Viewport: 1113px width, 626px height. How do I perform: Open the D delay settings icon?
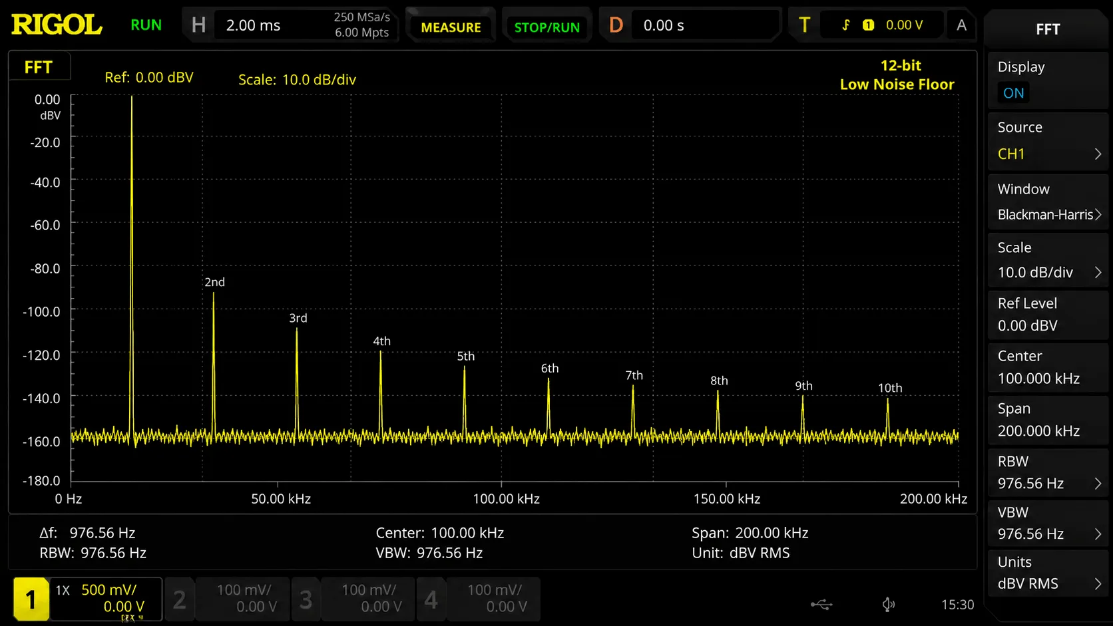(x=616, y=25)
